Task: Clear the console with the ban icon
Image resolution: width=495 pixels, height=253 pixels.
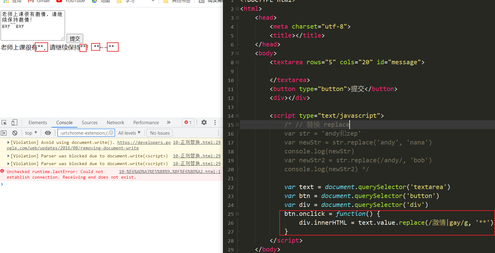Action: (15, 133)
